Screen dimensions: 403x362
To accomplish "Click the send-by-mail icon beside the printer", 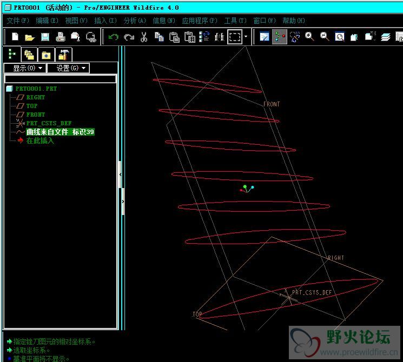I will 76,37.
